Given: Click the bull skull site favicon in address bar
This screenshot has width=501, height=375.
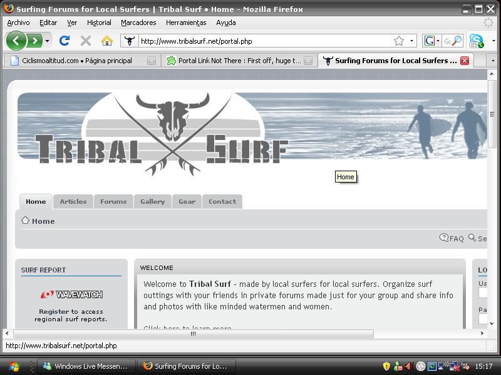Looking at the screenshot, I should tap(130, 41).
